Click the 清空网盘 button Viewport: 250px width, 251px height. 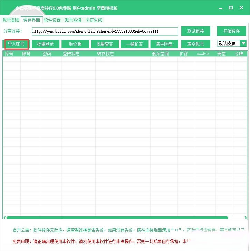164,44
